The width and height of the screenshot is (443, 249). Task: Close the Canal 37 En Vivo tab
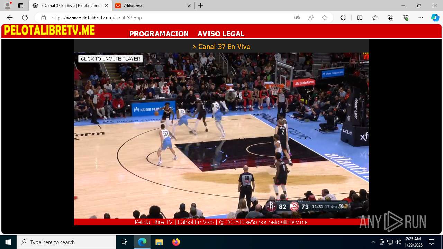[106, 6]
